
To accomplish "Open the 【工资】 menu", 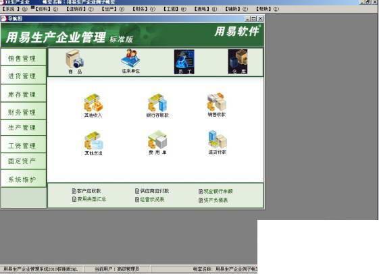I will click(174, 9).
